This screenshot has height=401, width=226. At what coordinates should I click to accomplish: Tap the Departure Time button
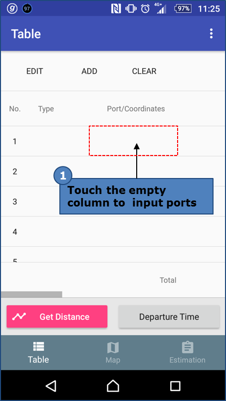[169, 316]
